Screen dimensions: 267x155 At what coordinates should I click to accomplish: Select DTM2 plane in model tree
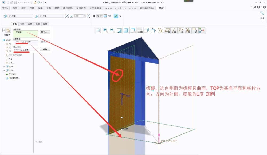[x=10, y=63]
